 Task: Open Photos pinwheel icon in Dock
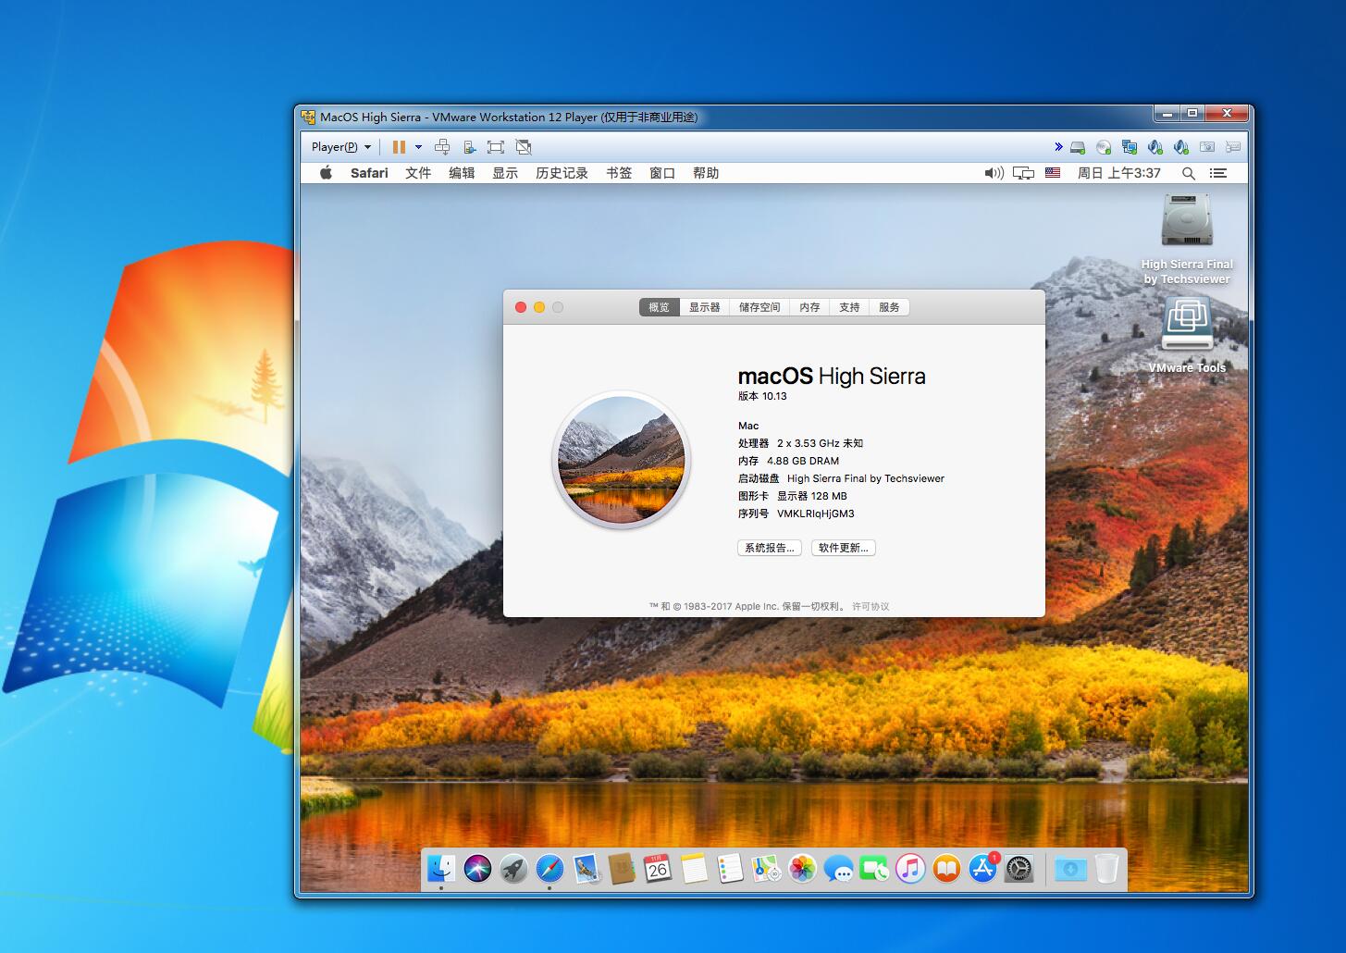pos(802,868)
